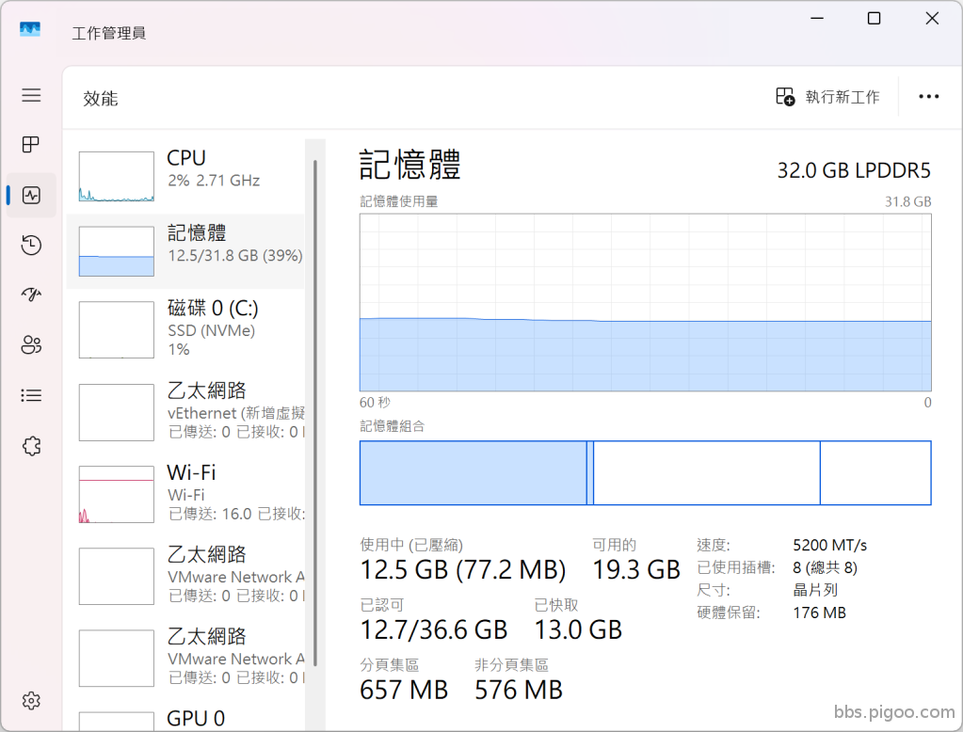Click the 32.0 GB LPDDR5 label
Screen dimensions: 963x732
(x=854, y=170)
